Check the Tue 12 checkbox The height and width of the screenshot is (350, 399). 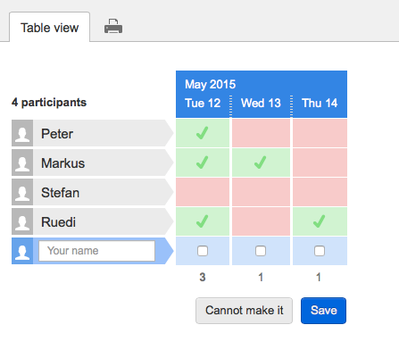click(203, 251)
